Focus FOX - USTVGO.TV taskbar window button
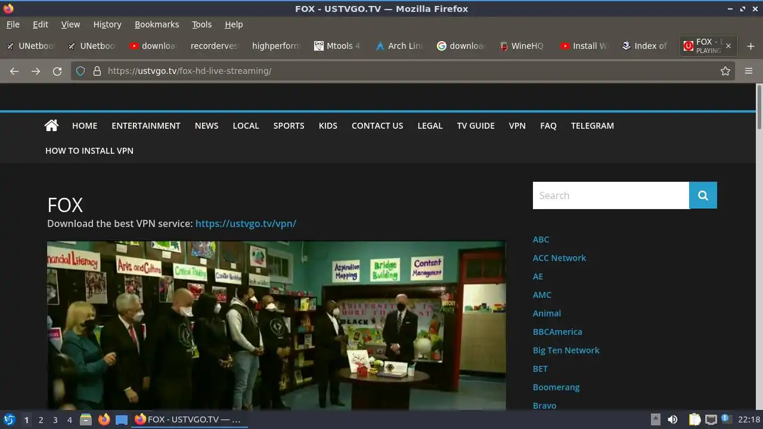 coord(190,419)
